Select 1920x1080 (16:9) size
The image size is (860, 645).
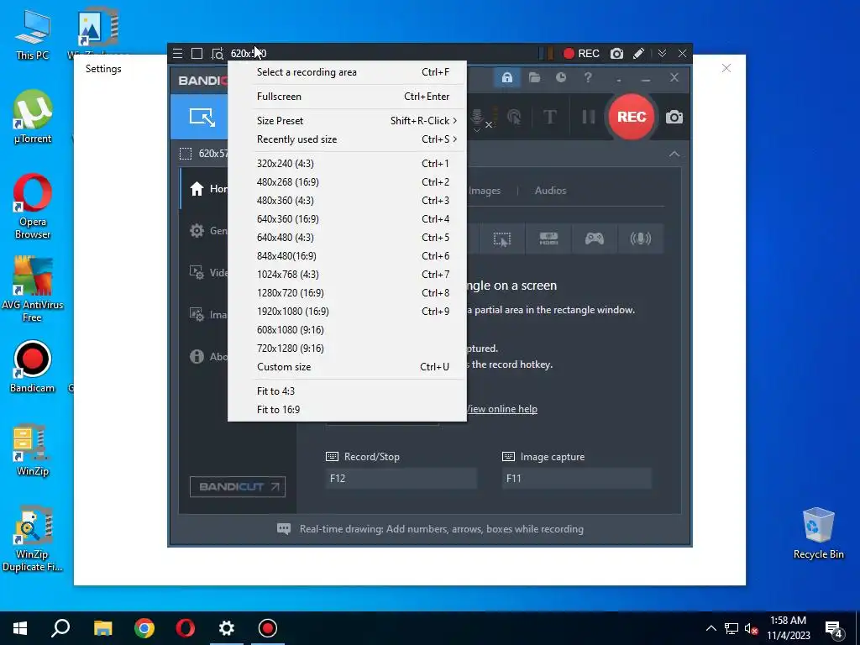[x=347, y=311]
